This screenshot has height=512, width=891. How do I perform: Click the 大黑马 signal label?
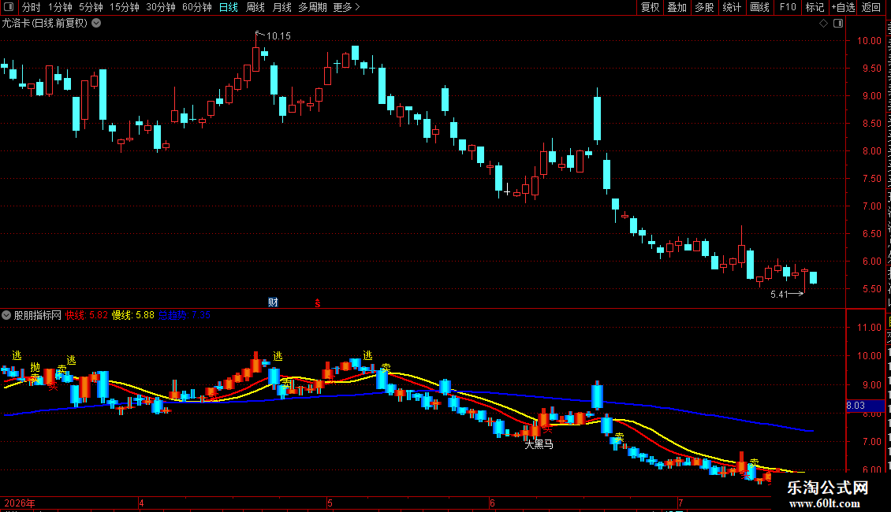(539, 444)
